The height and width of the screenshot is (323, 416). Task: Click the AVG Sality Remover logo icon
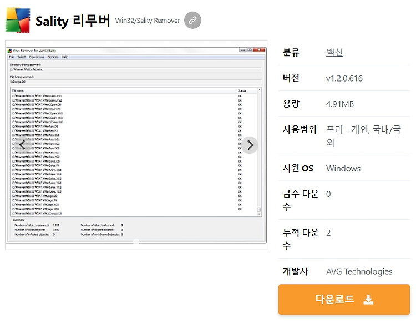pos(18,21)
